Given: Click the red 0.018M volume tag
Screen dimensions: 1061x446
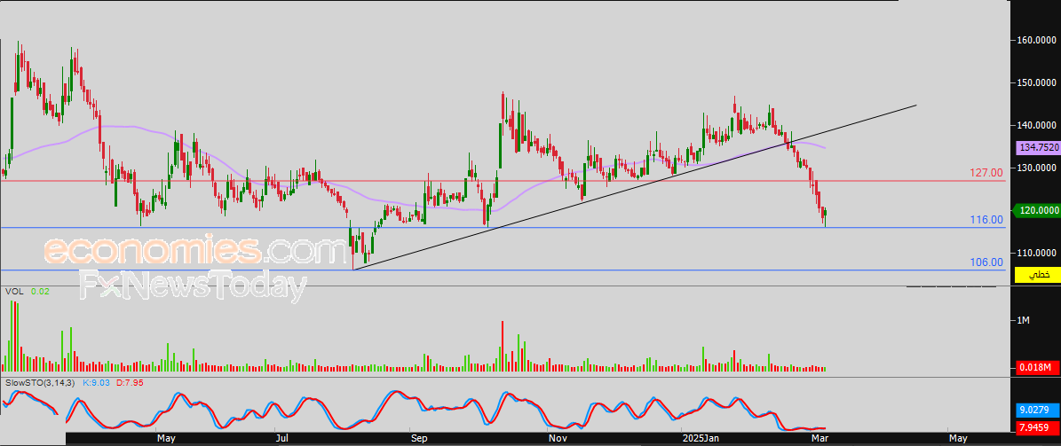Looking at the screenshot, I should (x=1037, y=368).
